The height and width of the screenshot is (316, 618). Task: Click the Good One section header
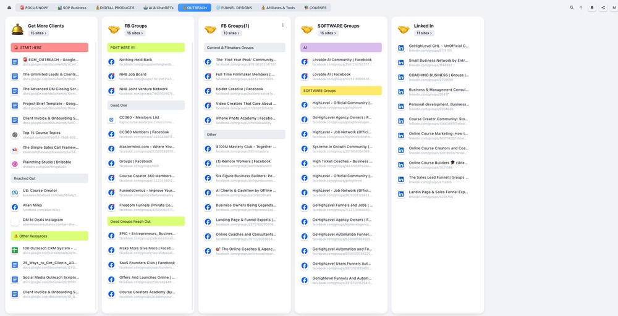[x=146, y=105]
